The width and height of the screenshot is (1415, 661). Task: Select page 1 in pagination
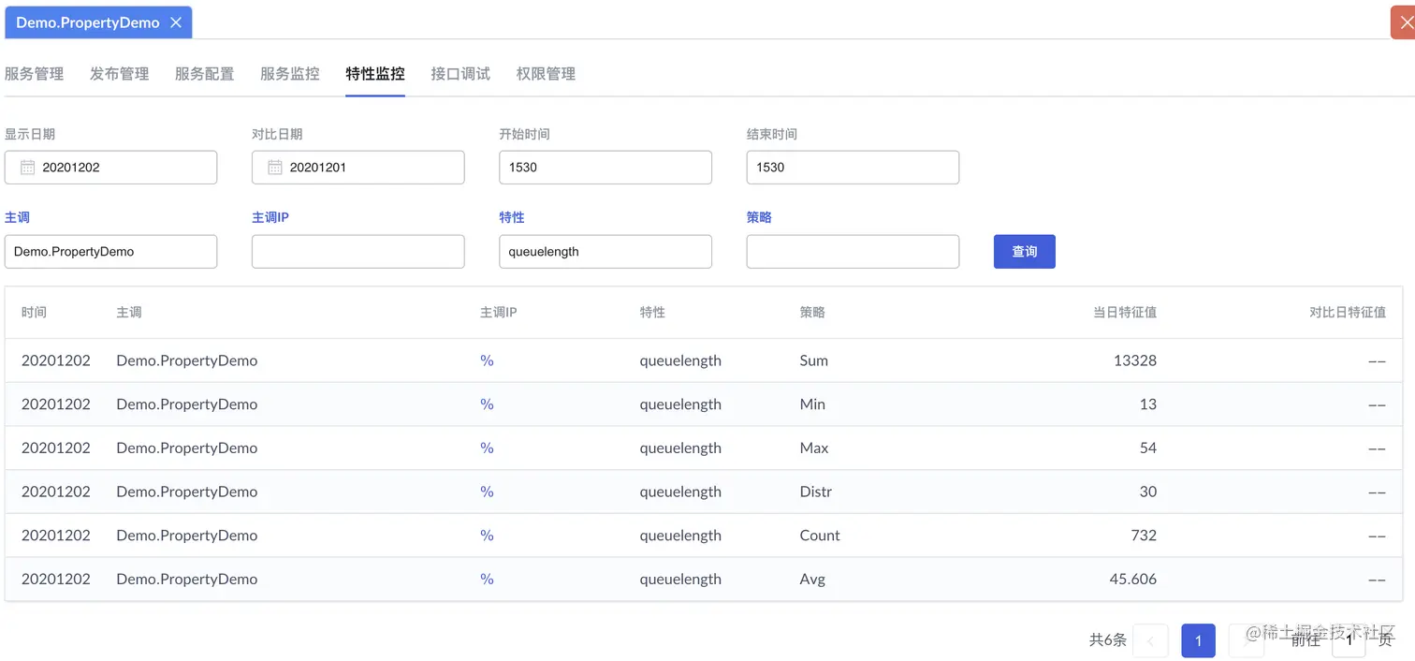[1198, 641]
